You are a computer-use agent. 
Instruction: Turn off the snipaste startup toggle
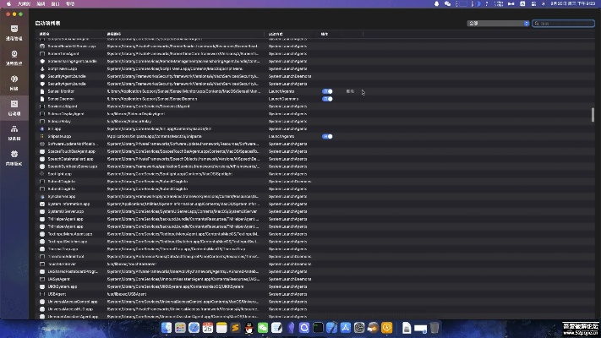(327, 136)
